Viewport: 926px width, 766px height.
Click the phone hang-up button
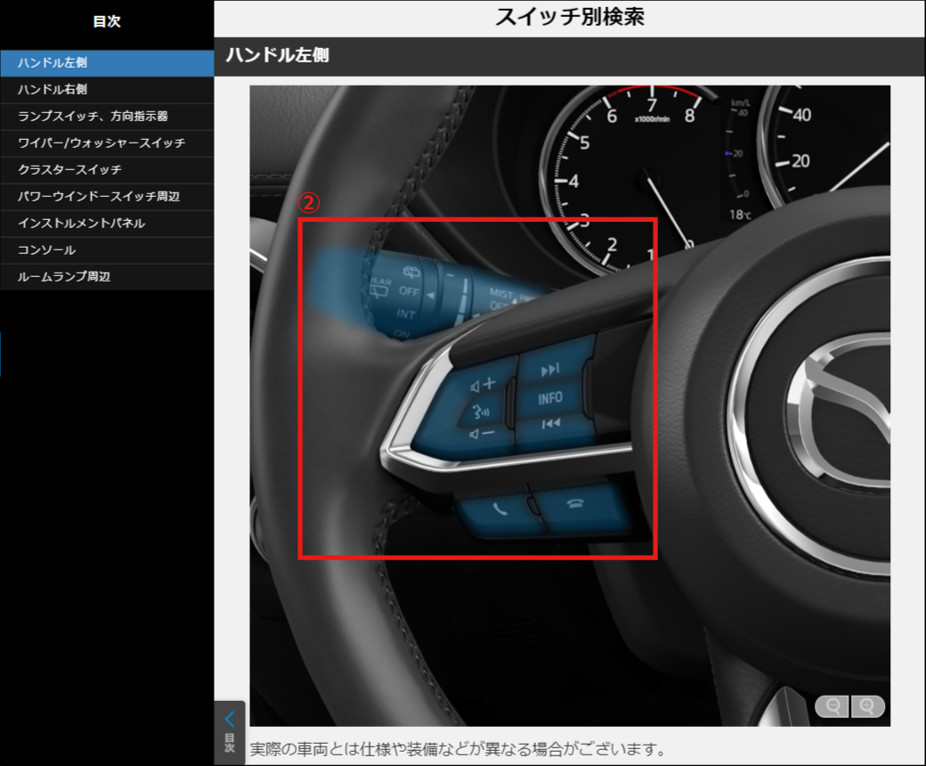pos(576,503)
